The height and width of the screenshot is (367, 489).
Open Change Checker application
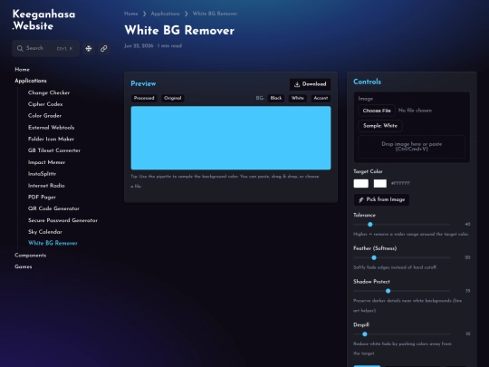[x=49, y=92]
